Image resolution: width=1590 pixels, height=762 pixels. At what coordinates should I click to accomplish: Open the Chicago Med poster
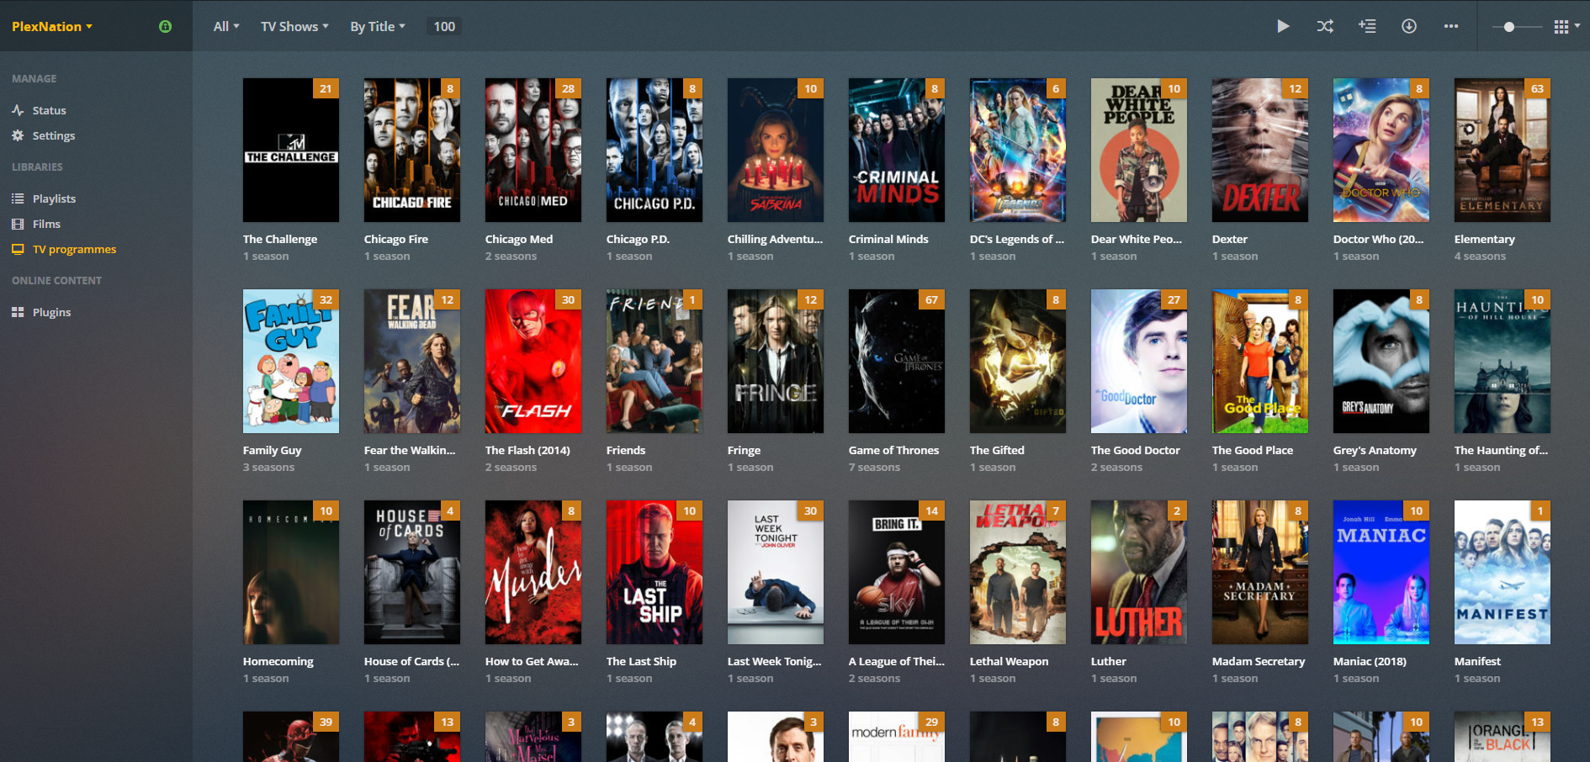(533, 150)
